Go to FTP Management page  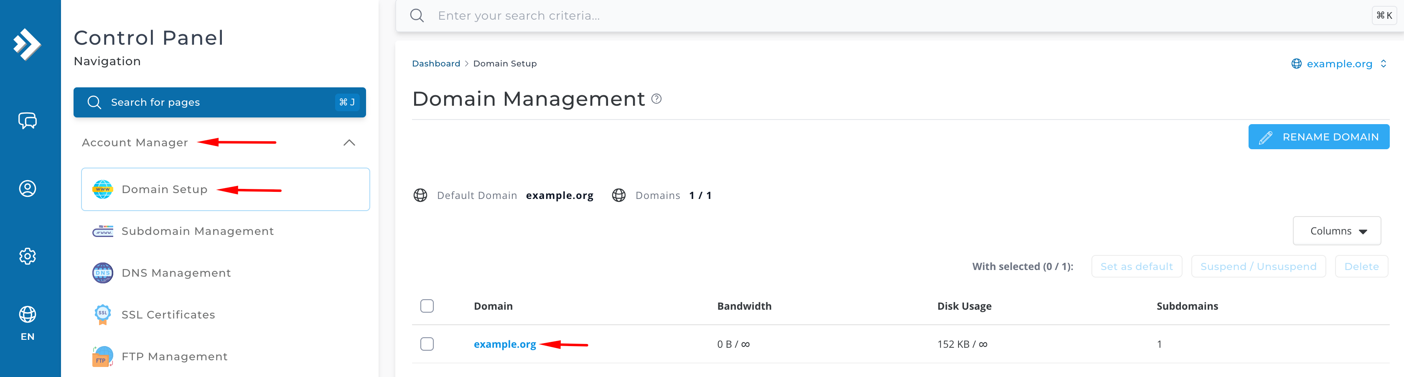tap(174, 356)
